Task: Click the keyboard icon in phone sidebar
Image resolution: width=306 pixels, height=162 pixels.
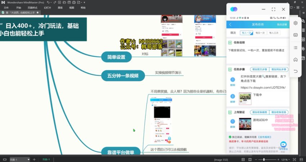Action: point(295,35)
